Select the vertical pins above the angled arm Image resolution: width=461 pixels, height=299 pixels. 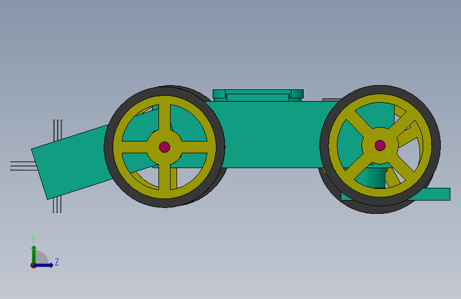pyautogui.click(x=57, y=130)
